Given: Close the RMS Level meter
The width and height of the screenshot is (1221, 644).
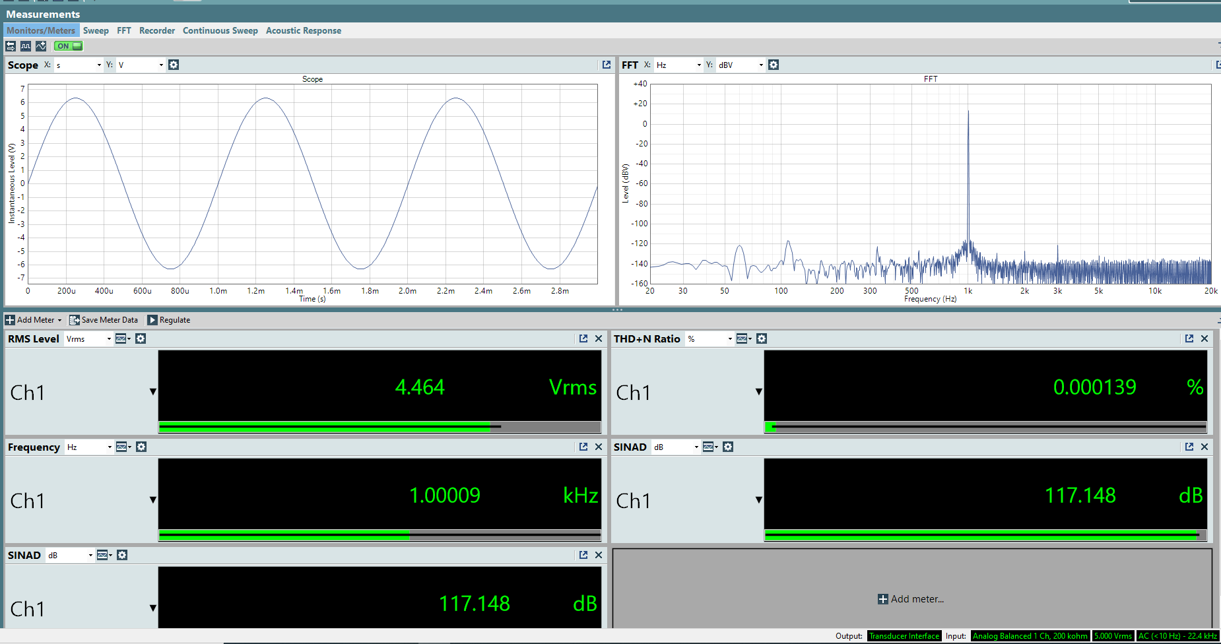Looking at the screenshot, I should pos(599,338).
